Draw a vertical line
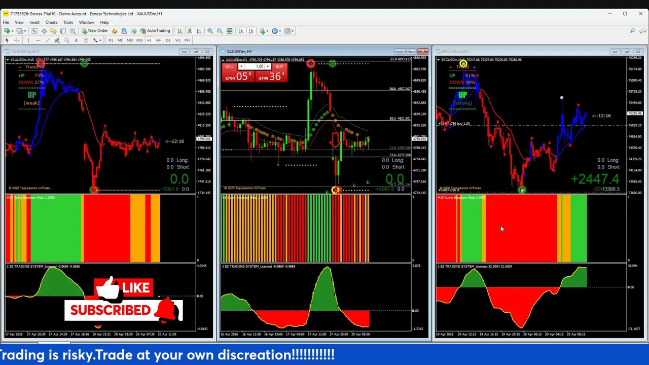This screenshot has width=649, height=365. tap(28, 41)
